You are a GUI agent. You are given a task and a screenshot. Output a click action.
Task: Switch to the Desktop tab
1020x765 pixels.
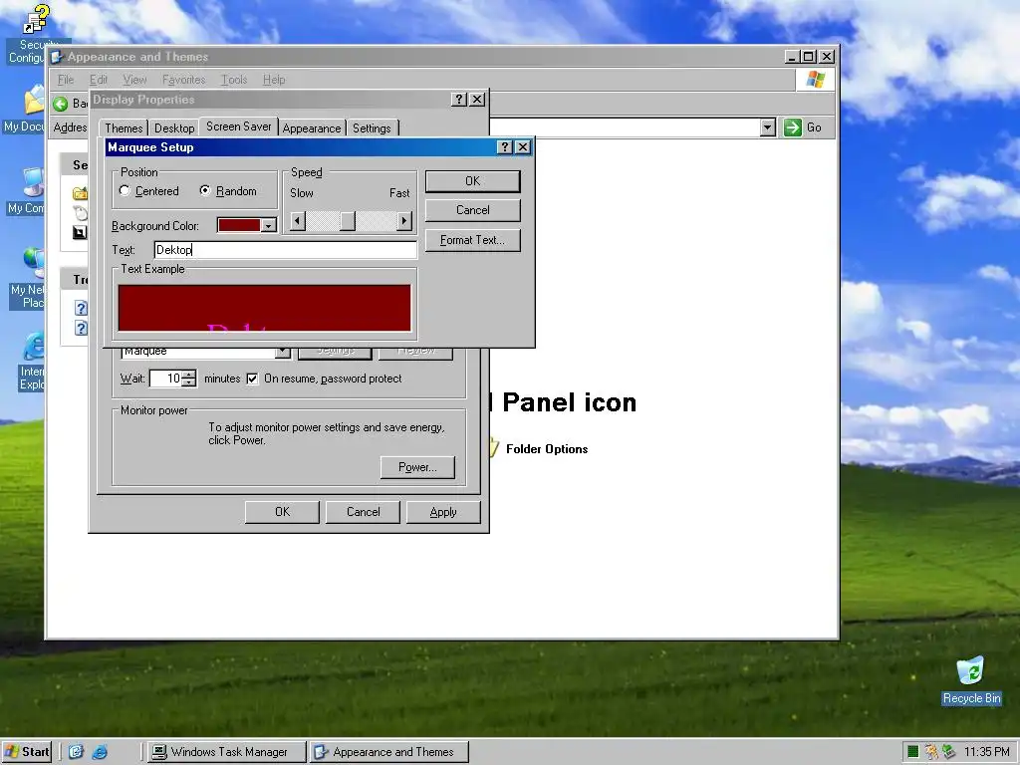(x=174, y=128)
